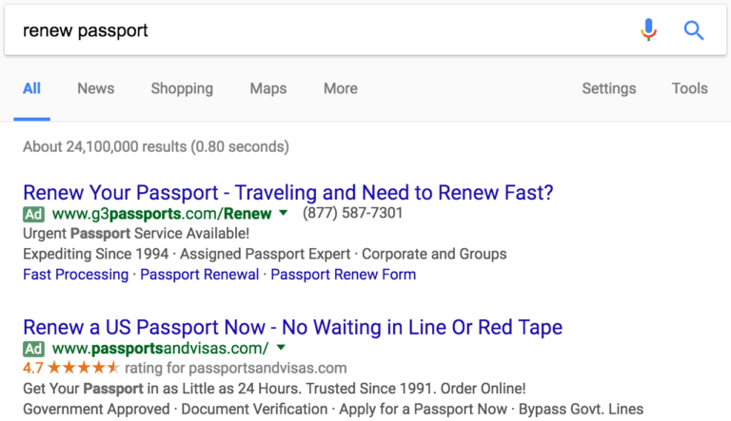Click the microphone voice search icon
The height and width of the screenshot is (421, 731).
point(649,30)
